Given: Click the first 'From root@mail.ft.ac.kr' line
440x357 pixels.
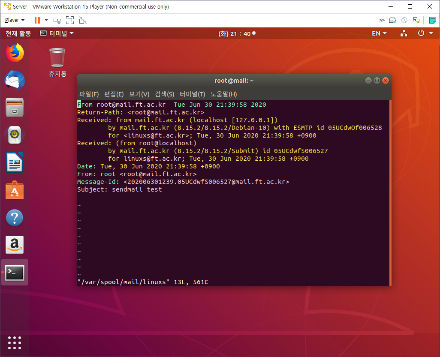Looking at the screenshot, I should click(x=172, y=105).
